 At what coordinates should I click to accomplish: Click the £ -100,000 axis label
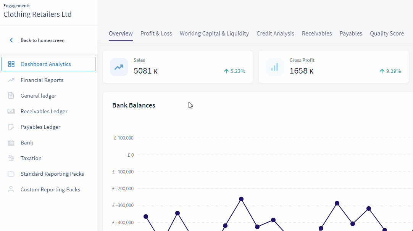pyautogui.click(x=123, y=172)
